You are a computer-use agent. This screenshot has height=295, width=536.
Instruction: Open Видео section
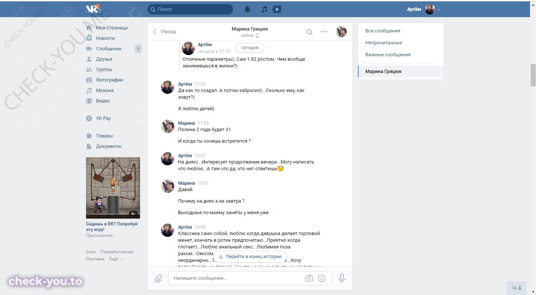click(103, 101)
